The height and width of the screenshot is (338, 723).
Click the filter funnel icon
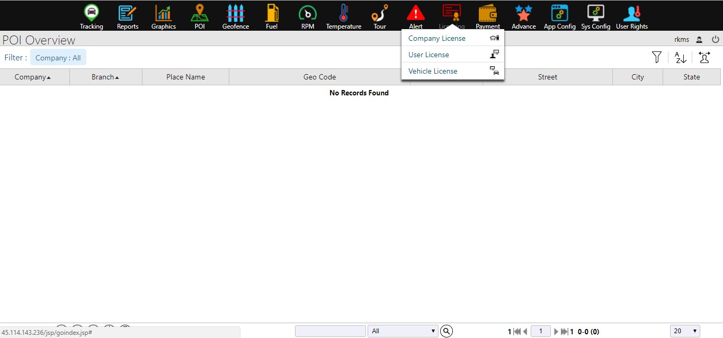[657, 58]
